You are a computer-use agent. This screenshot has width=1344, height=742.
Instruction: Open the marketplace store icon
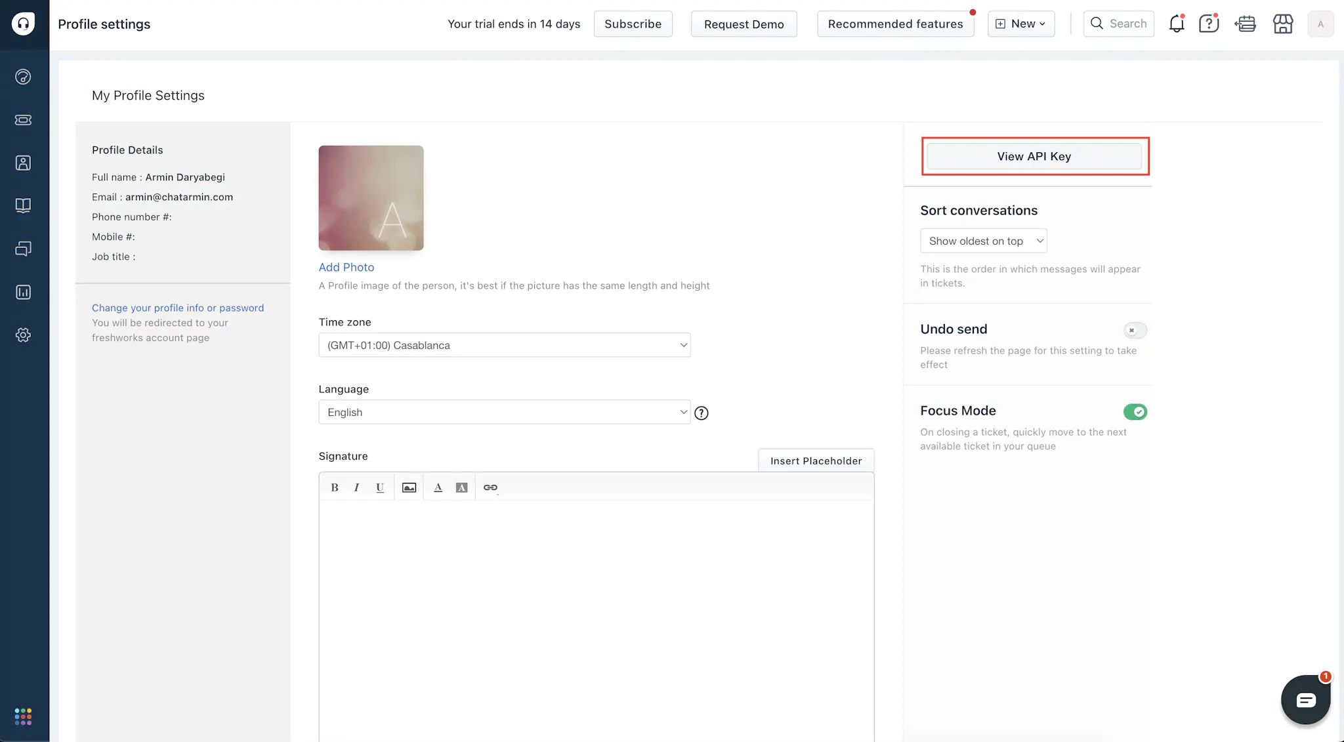click(x=1282, y=24)
